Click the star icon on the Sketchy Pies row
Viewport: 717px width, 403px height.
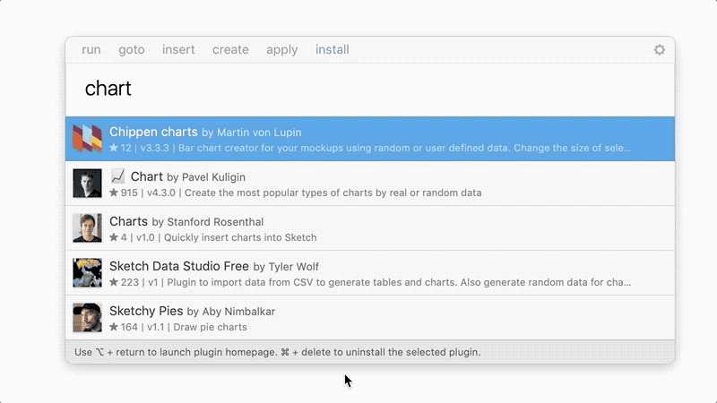click(x=114, y=327)
